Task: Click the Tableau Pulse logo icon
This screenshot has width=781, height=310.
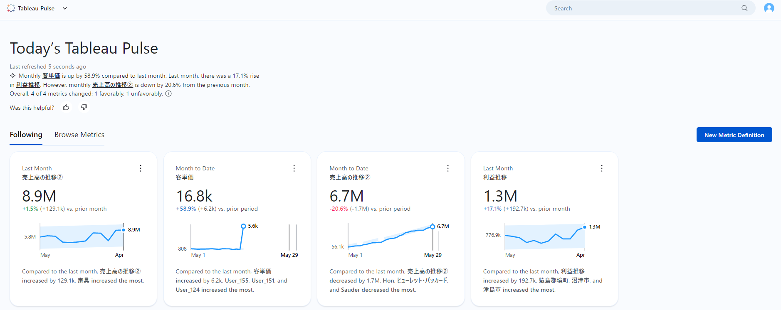Action: (x=11, y=8)
